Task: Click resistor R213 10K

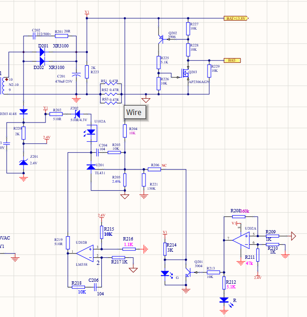Action: [214, 272]
